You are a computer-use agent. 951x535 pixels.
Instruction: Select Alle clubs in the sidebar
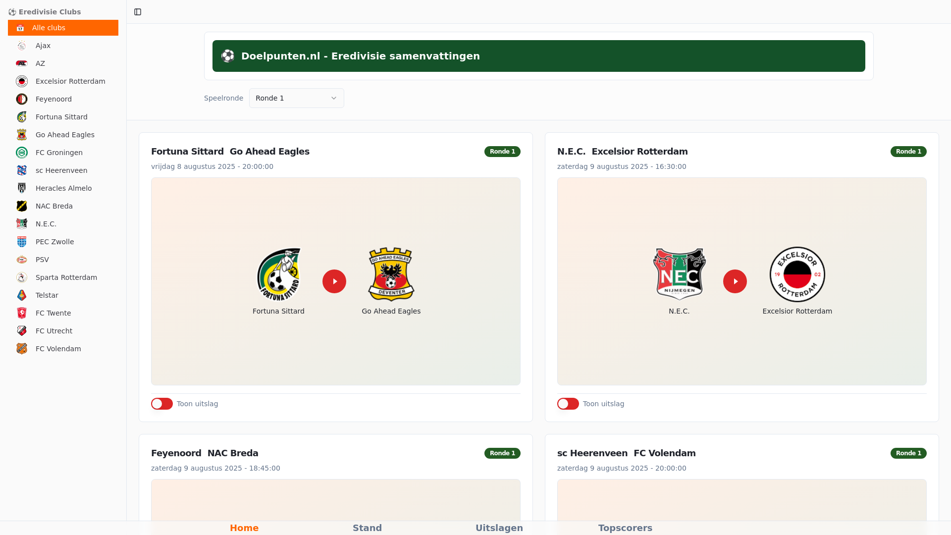coord(63,28)
